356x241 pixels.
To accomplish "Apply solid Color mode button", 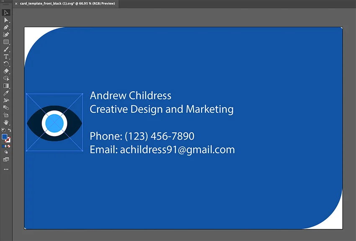I will [x=3, y=146].
